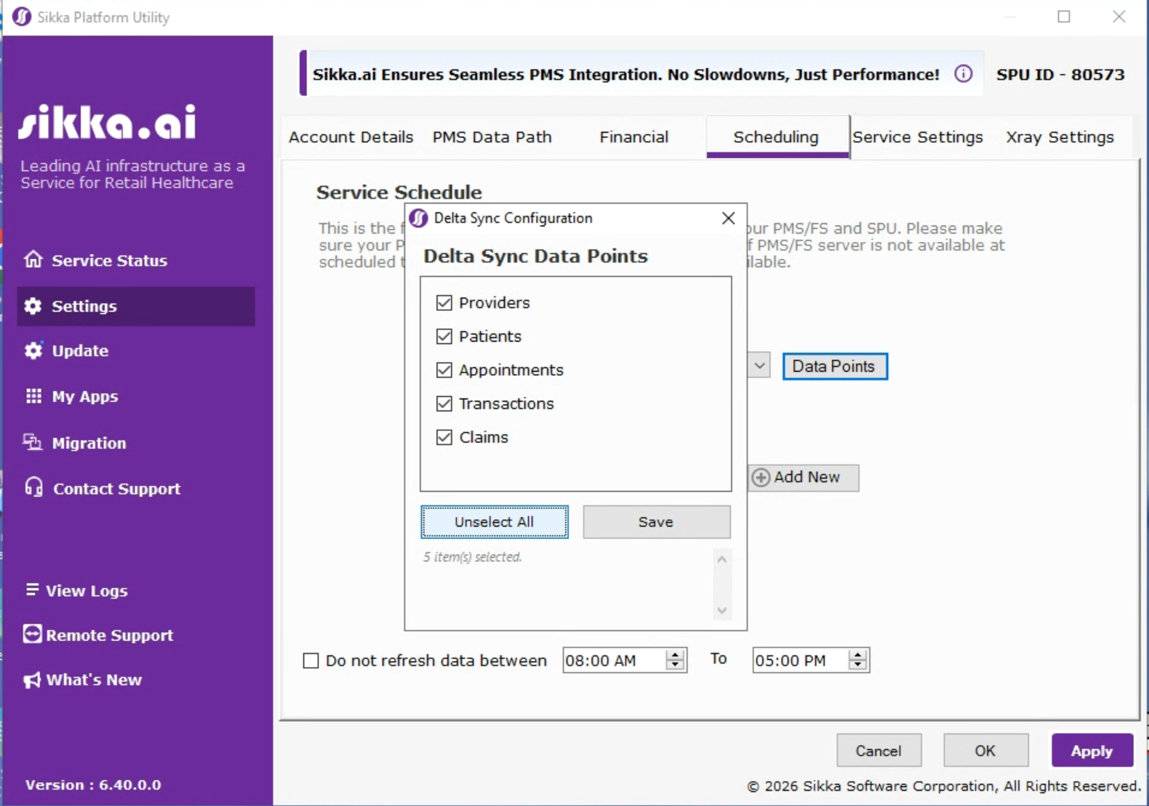Click the Cancel button

pos(878,751)
